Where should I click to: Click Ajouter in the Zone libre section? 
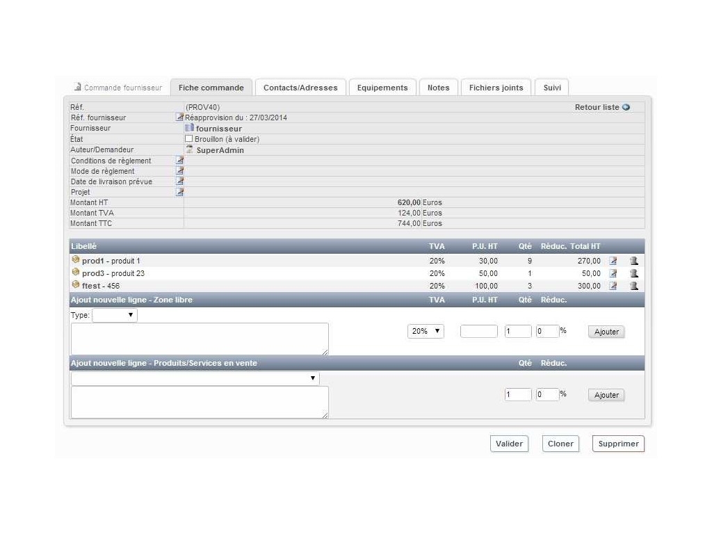pos(606,332)
